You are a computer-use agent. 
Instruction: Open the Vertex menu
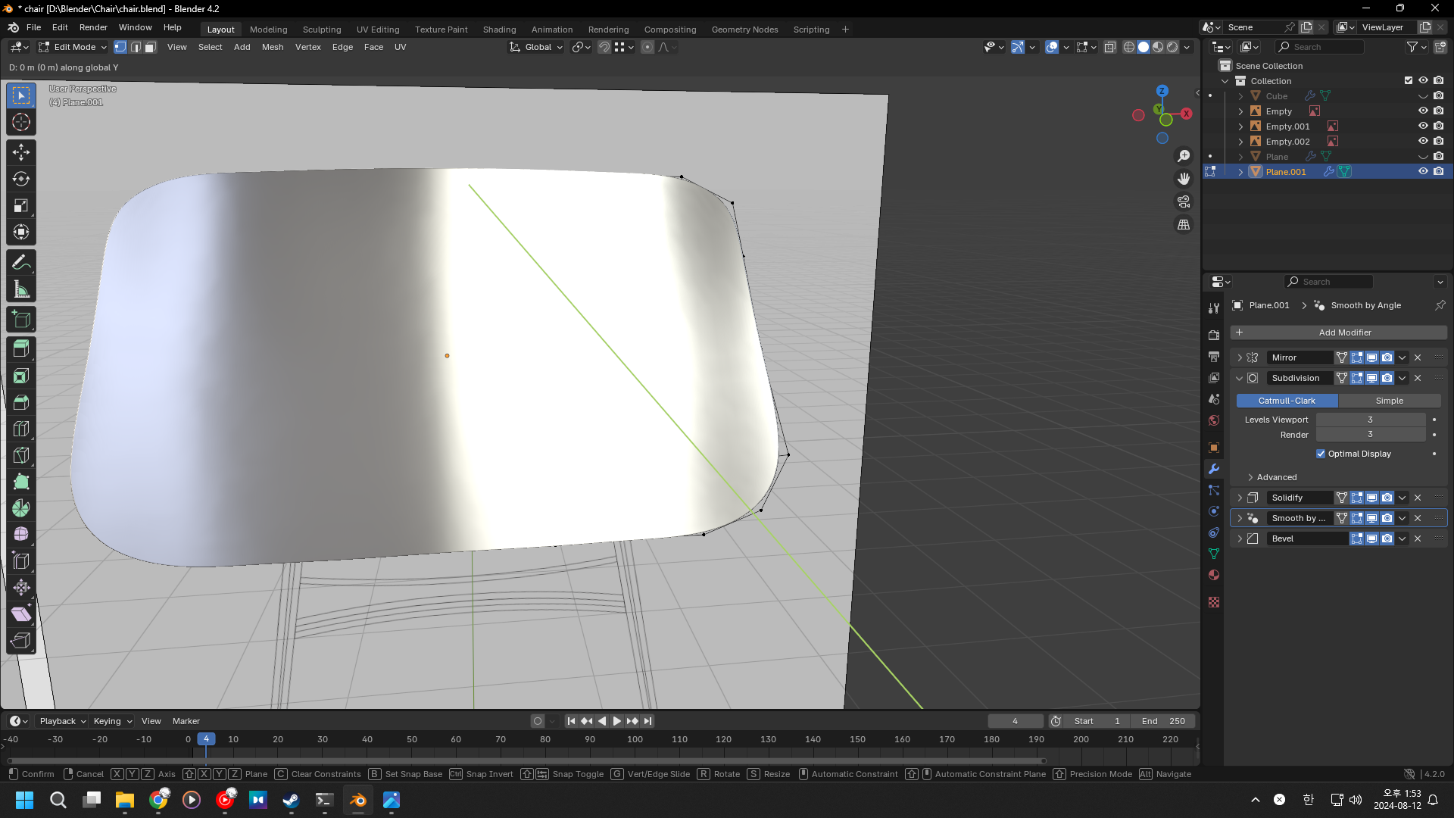(307, 47)
